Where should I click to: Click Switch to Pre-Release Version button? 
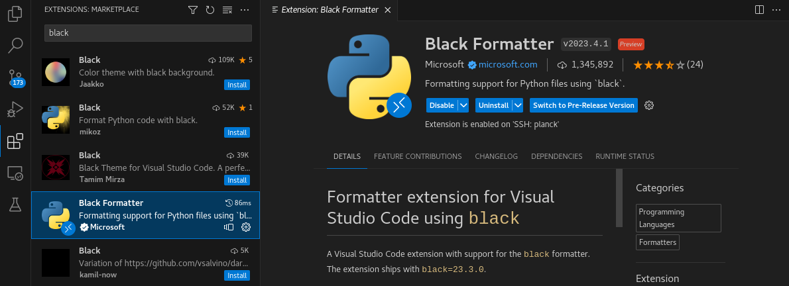tap(583, 105)
